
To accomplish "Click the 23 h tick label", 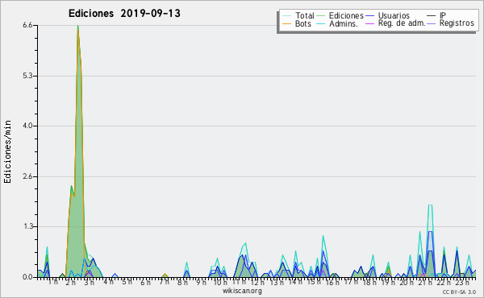I will [462, 283].
